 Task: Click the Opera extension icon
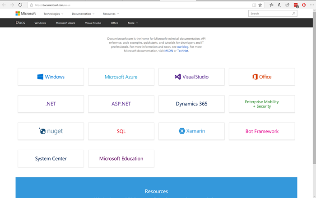tap(304, 5)
